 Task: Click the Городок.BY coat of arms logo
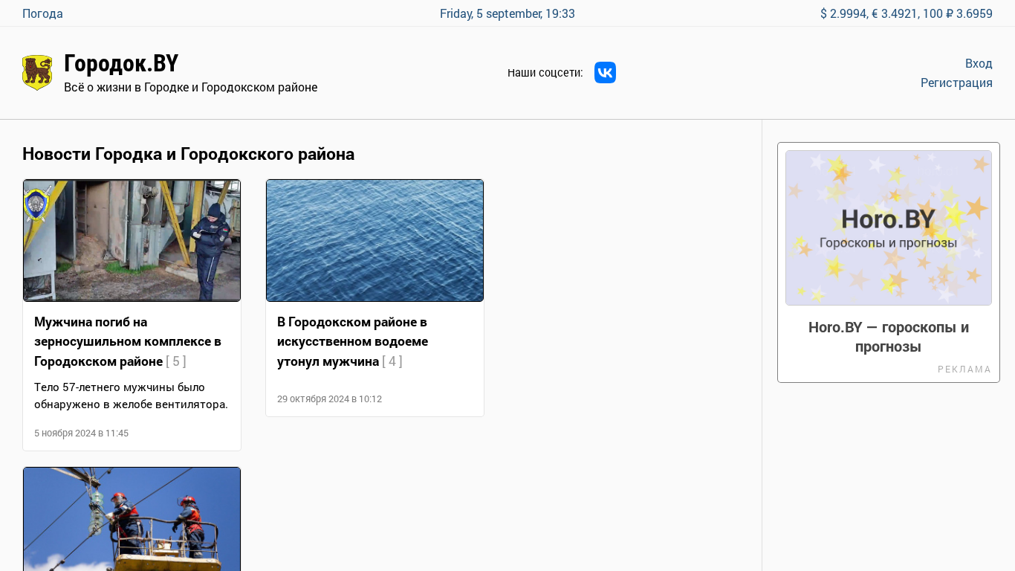click(37, 73)
